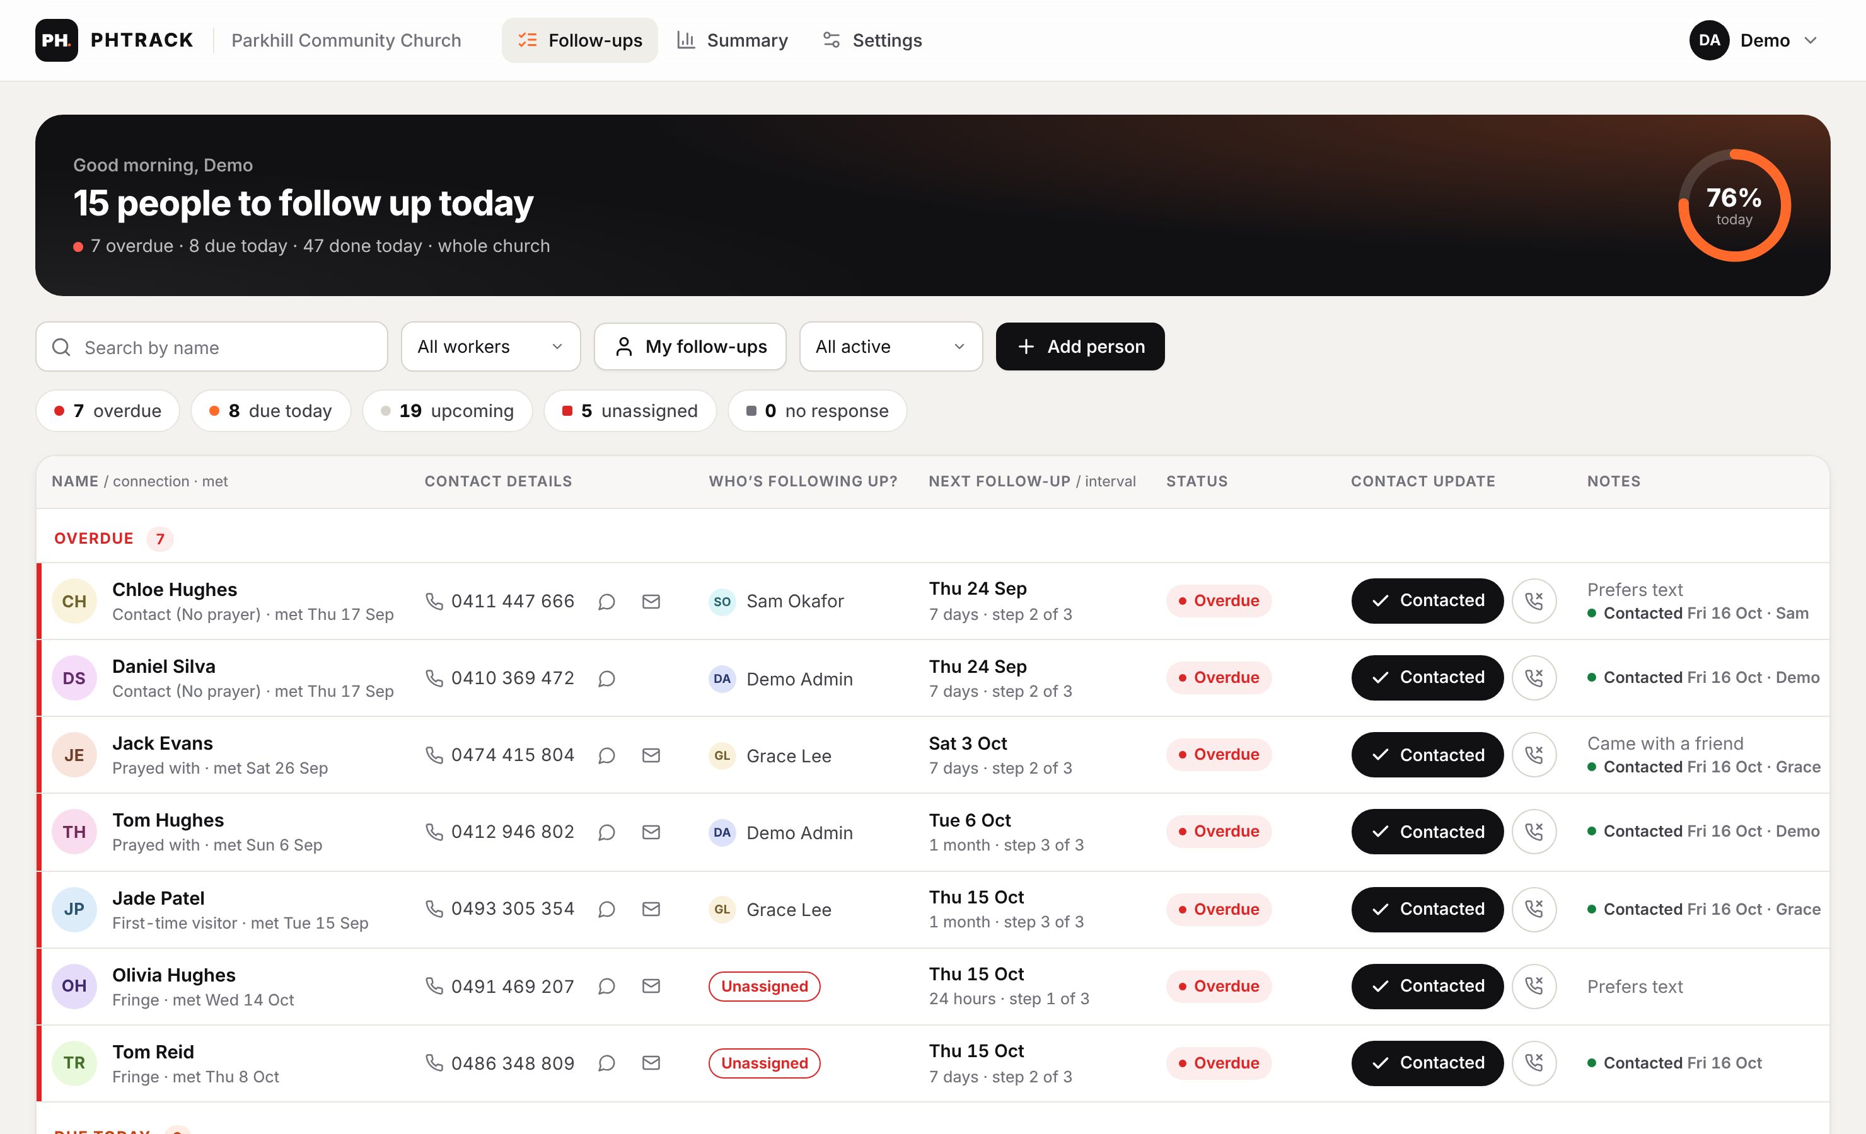Viewport: 1866px width, 1134px height.
Task: Click phone icon beside 0486 348 809
Action: pos(434,1063)
